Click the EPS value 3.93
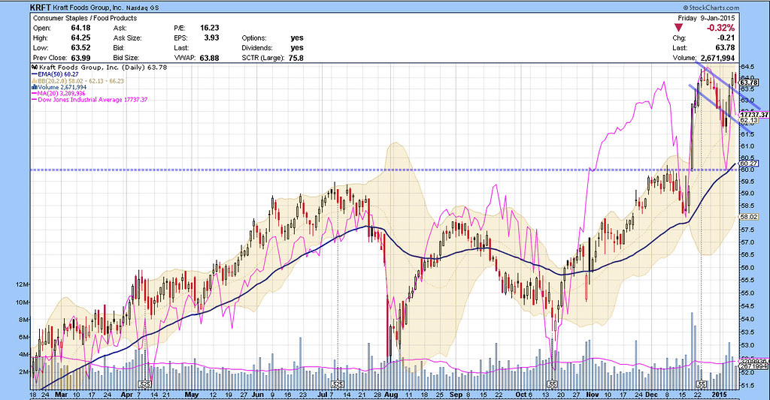 (x=211, y=38)
